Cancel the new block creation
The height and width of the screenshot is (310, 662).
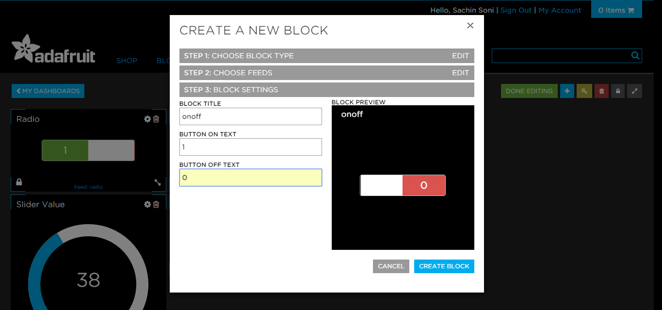click(391, 266)
